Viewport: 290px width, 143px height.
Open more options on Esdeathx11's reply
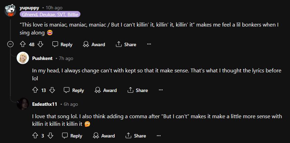[158, 136]
